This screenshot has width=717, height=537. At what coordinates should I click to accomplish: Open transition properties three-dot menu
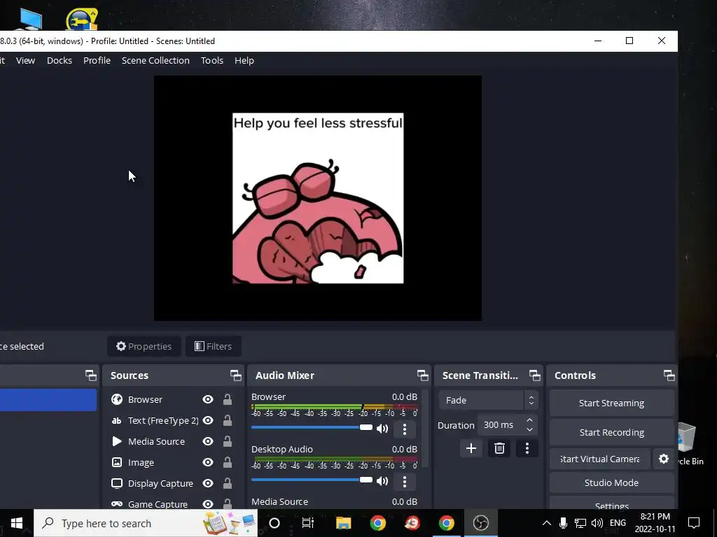click(527, 448)
